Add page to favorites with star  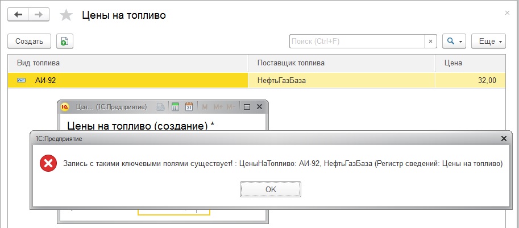click(x=67, y=15)
